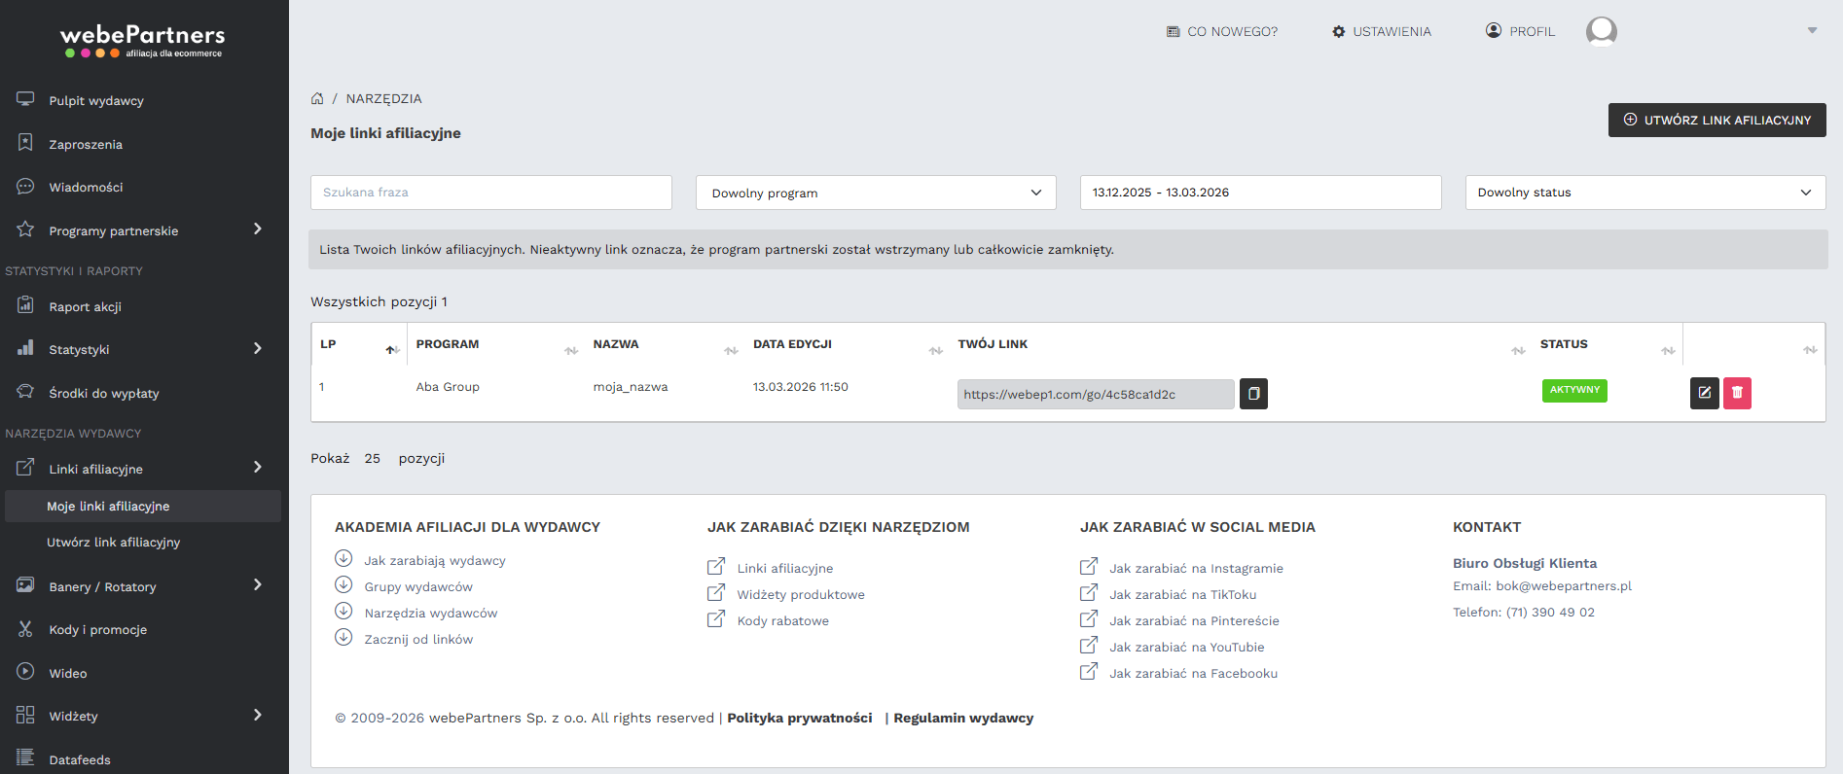Sort table by Data edycji column

click(935, 350)
